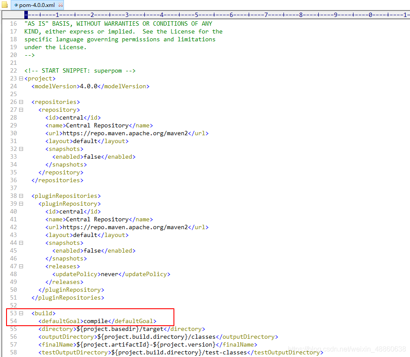Click line number 16 in the gutter

click(13, 23)
